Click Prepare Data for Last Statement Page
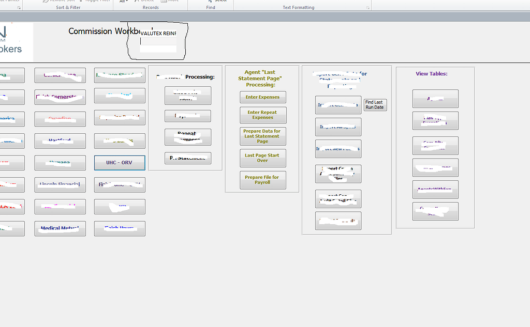Viewport: 530px width, 327px height. [262, 136]
